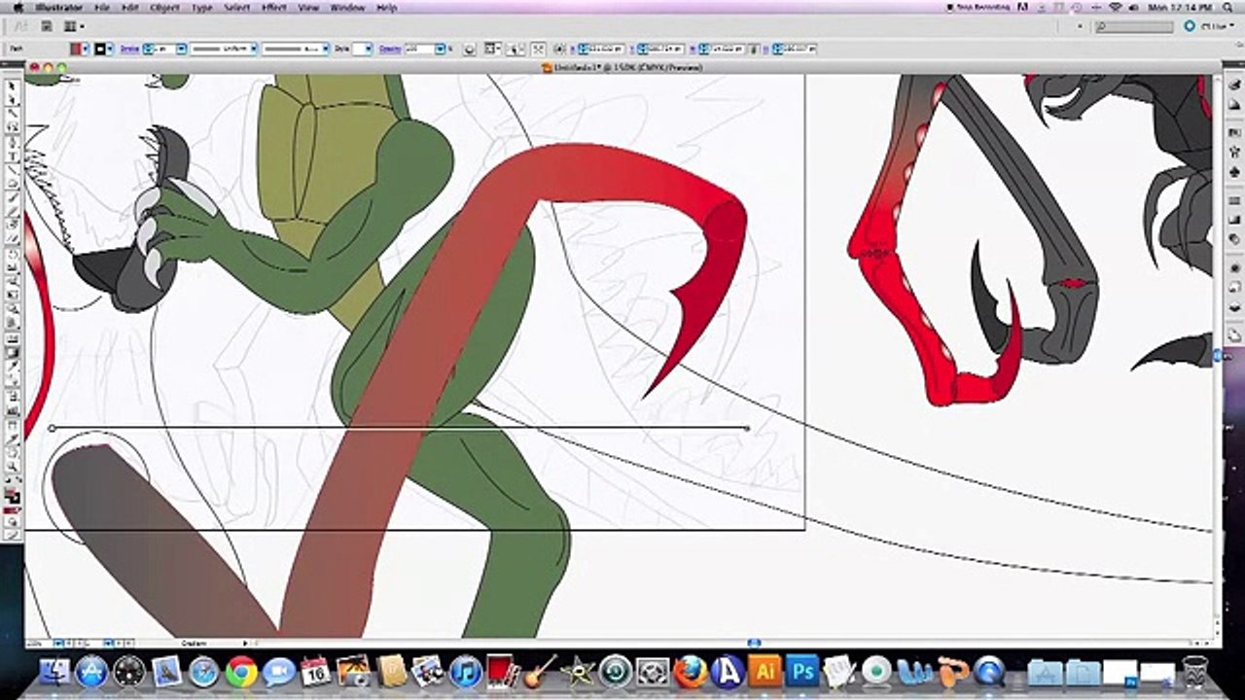This screenshot has width=1245, height=700.
Task: Select the Direct Selection tool
Action: (x=13, y=99)
